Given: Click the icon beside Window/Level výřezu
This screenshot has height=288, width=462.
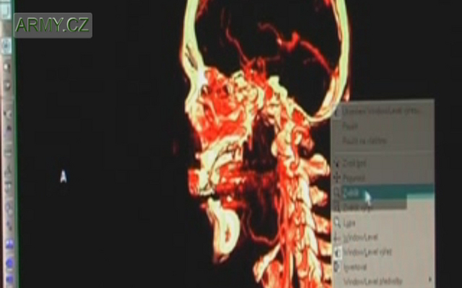Looking at the screenshot, I should [x=337, y=251].
